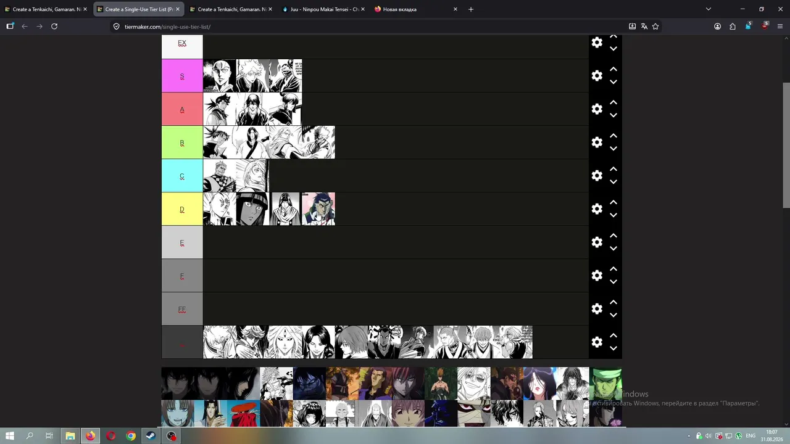Switch to first Create a Tenkaichi, Gamaran tab
This screenshot has height=444, width=790.
tap(46, 9)
